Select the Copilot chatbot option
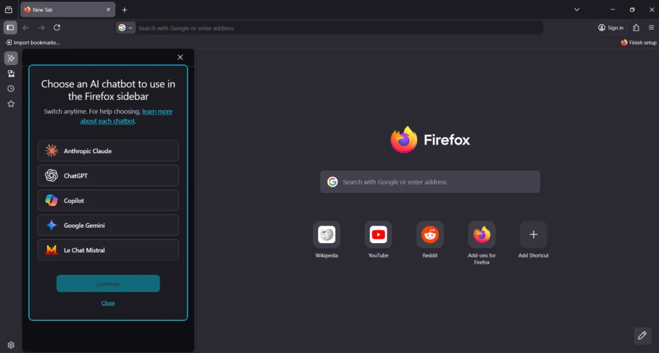 [x=108, y=200]
